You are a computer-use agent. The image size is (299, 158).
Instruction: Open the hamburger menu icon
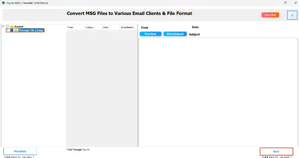click(x=292, y=15)
